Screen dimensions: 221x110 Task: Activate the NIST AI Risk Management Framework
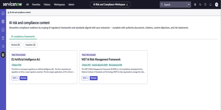pos(94,78)
